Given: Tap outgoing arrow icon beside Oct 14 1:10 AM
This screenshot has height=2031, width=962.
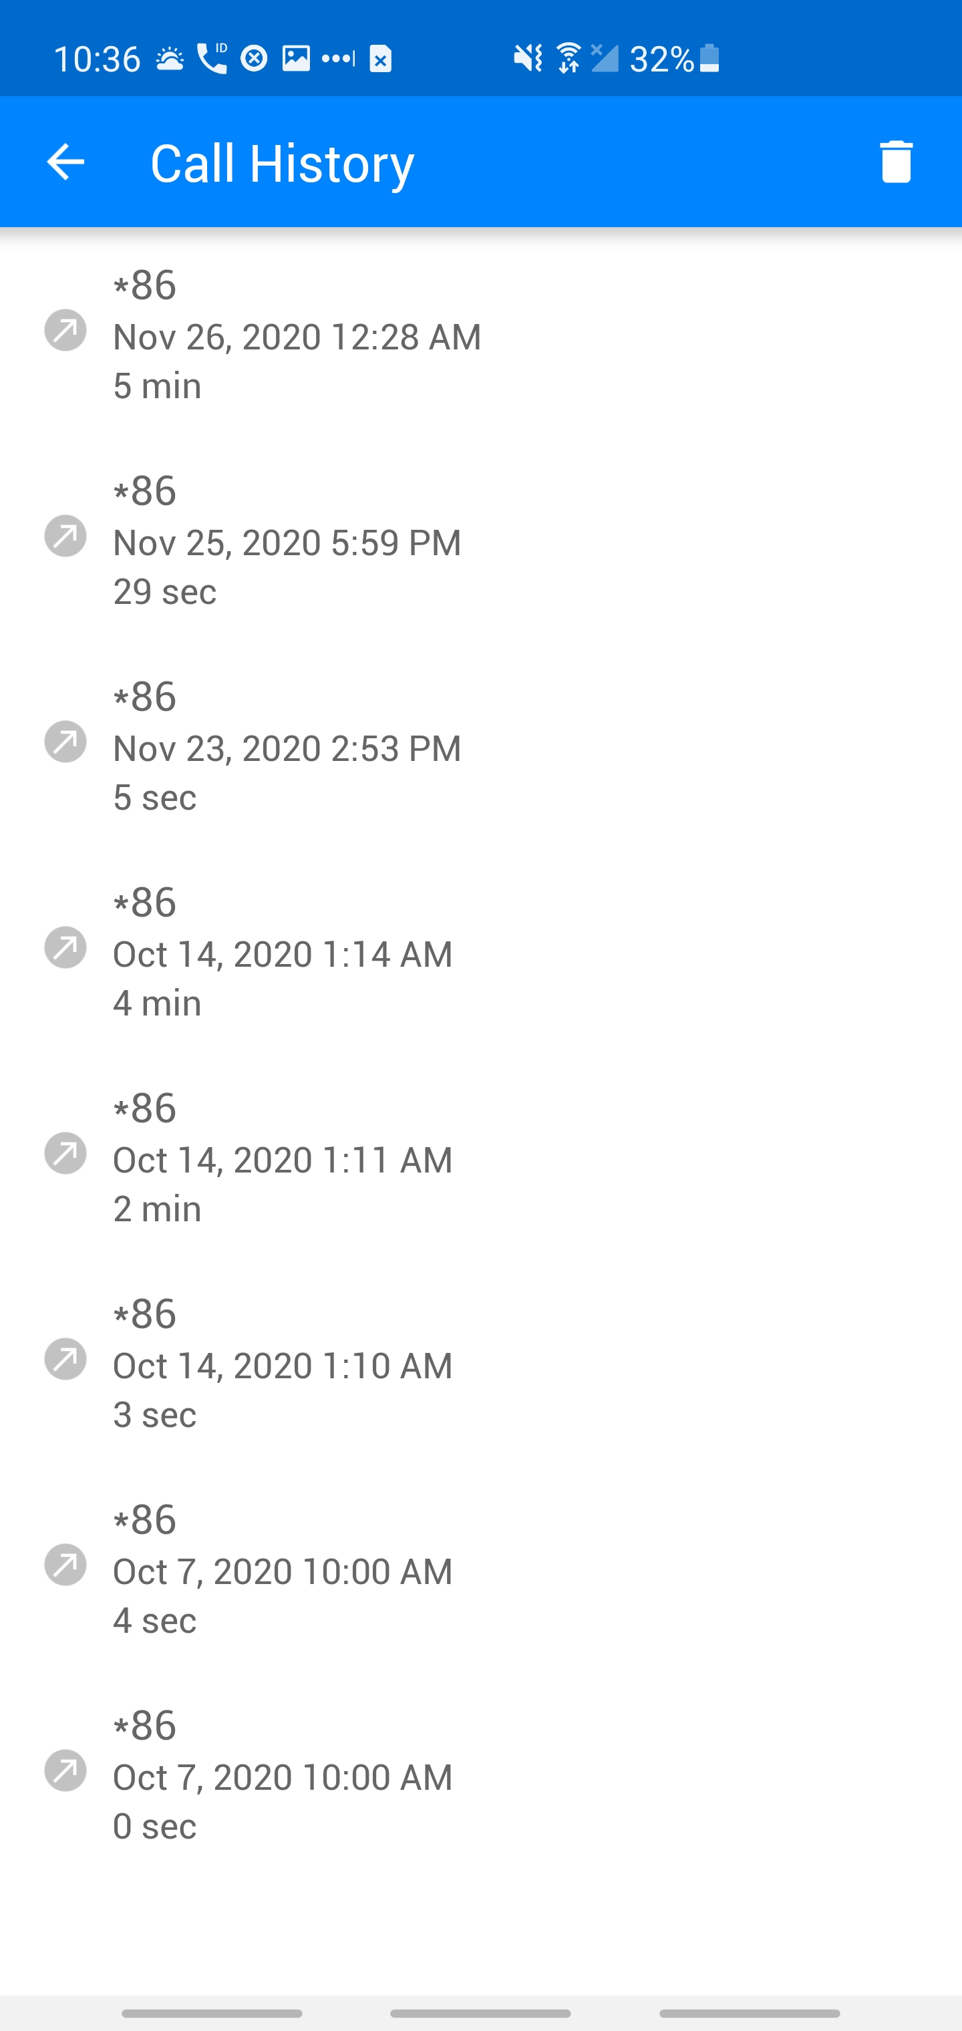Looking at the screenshot, I should coord(65,1360).
